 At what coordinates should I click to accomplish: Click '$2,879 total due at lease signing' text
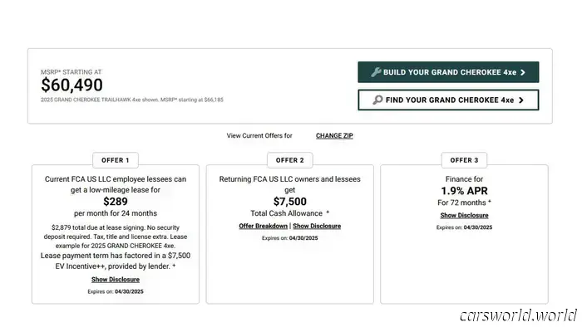click(x=98, y=227)
